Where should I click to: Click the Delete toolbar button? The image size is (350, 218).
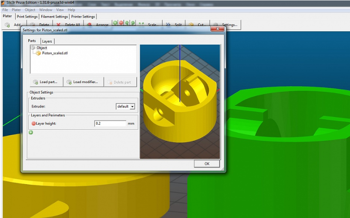tap(40, 24)
